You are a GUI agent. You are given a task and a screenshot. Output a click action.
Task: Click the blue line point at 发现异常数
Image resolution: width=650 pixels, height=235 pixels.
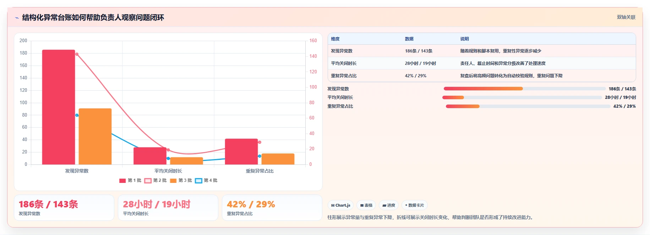coord(77,115)
